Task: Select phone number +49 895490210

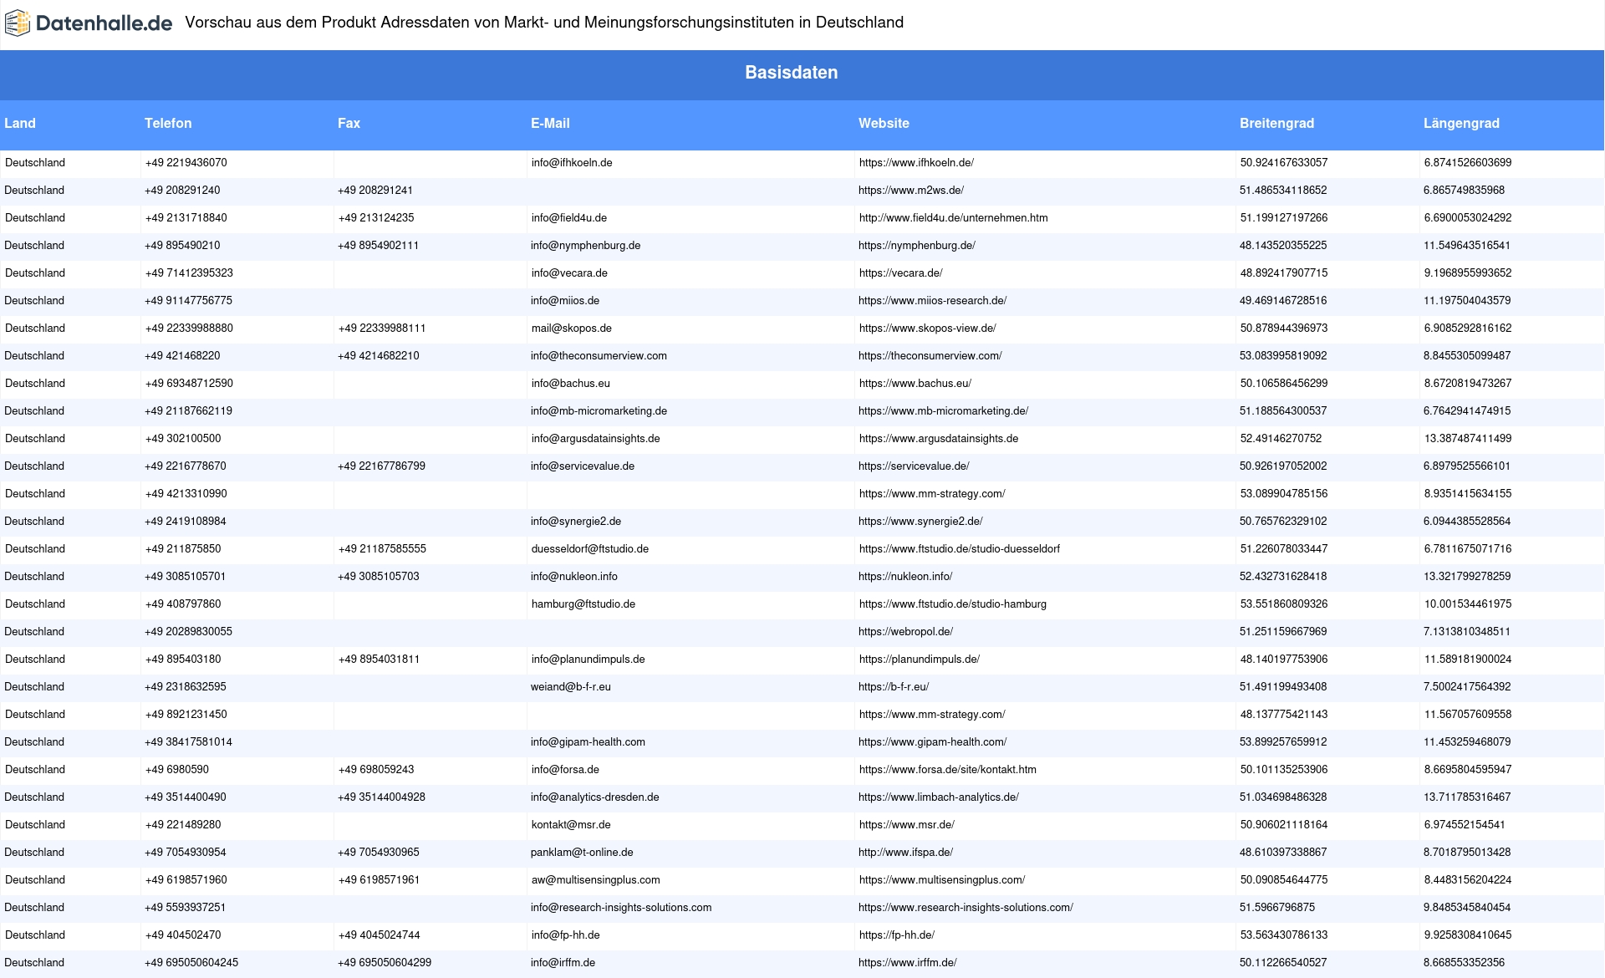Action: point(182,246)
